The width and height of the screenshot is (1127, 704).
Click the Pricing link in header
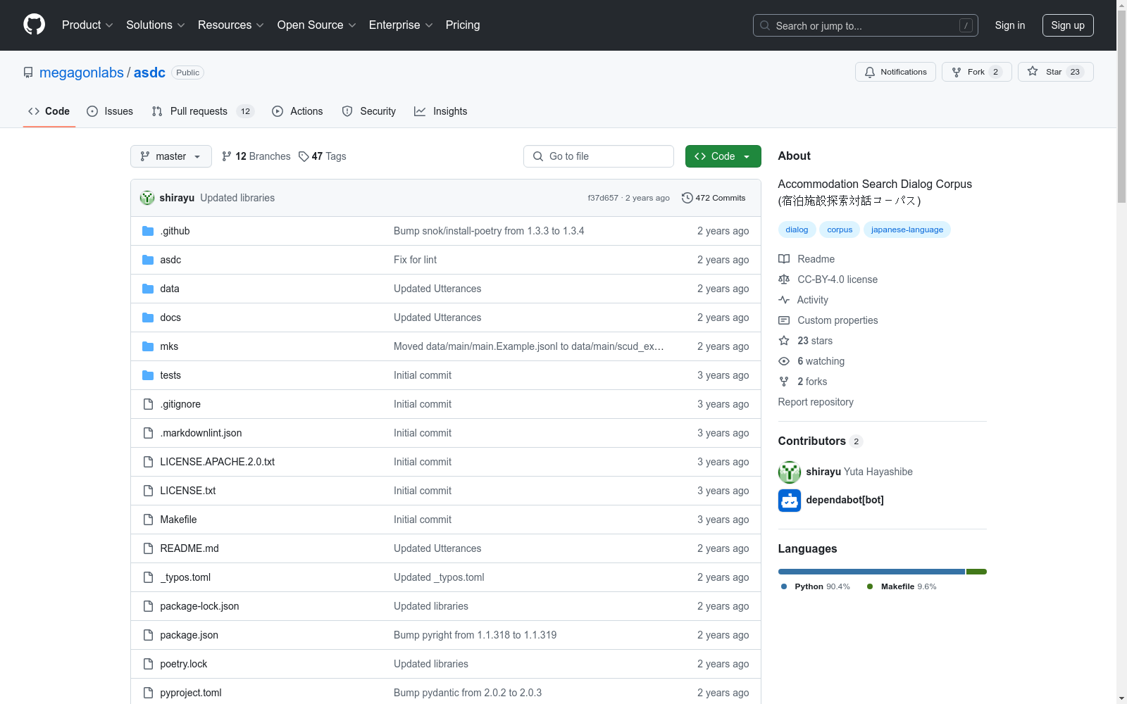pos(463,25)
